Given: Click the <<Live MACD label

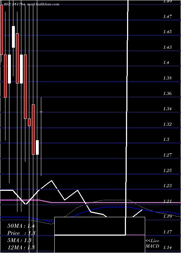Looking at the screenshot, I should coord(152,244).
